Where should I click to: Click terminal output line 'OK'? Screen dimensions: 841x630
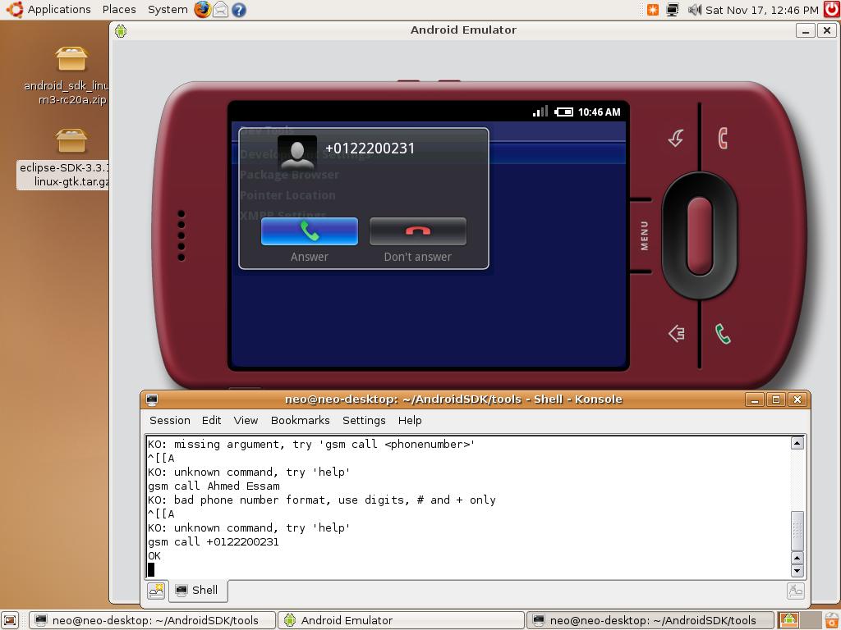point(154,555)
